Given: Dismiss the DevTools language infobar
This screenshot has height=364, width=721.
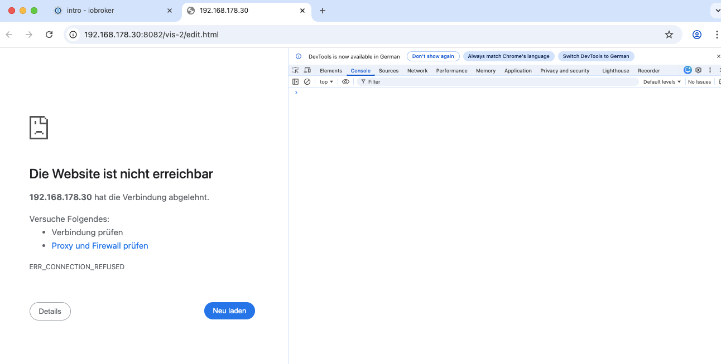Looking at the screenshot, I should pyautogui.click(x=718, y=56).
